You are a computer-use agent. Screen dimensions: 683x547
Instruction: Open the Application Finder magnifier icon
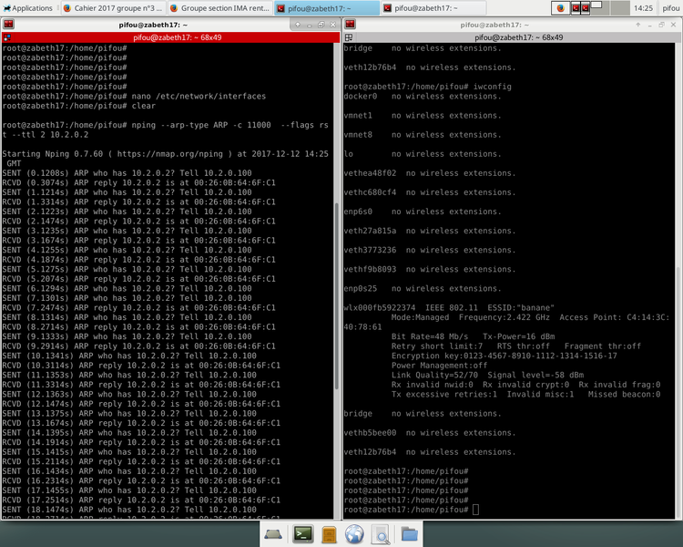(382, 534)
